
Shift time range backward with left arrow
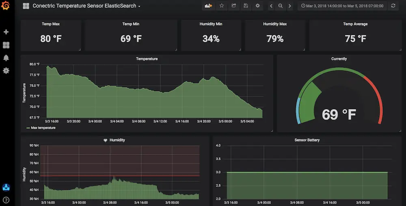[x=271, y=6]
